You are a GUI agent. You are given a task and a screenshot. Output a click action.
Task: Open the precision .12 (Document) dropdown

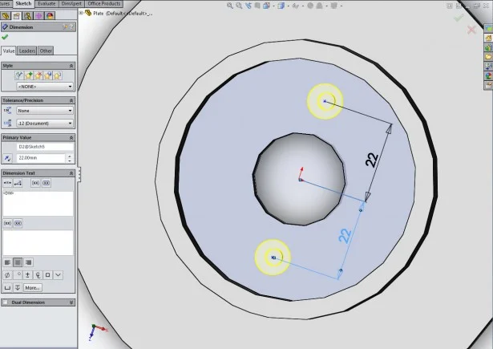[45, 124]
